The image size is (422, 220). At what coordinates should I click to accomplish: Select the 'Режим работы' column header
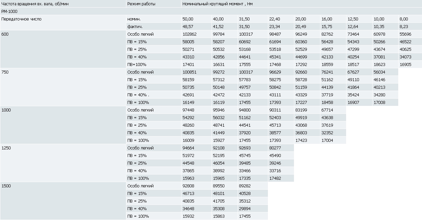click(x=141, y=4)
